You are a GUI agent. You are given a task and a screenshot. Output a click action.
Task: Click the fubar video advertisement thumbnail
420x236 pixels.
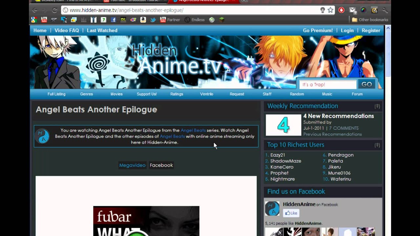[x=146, y=221]
